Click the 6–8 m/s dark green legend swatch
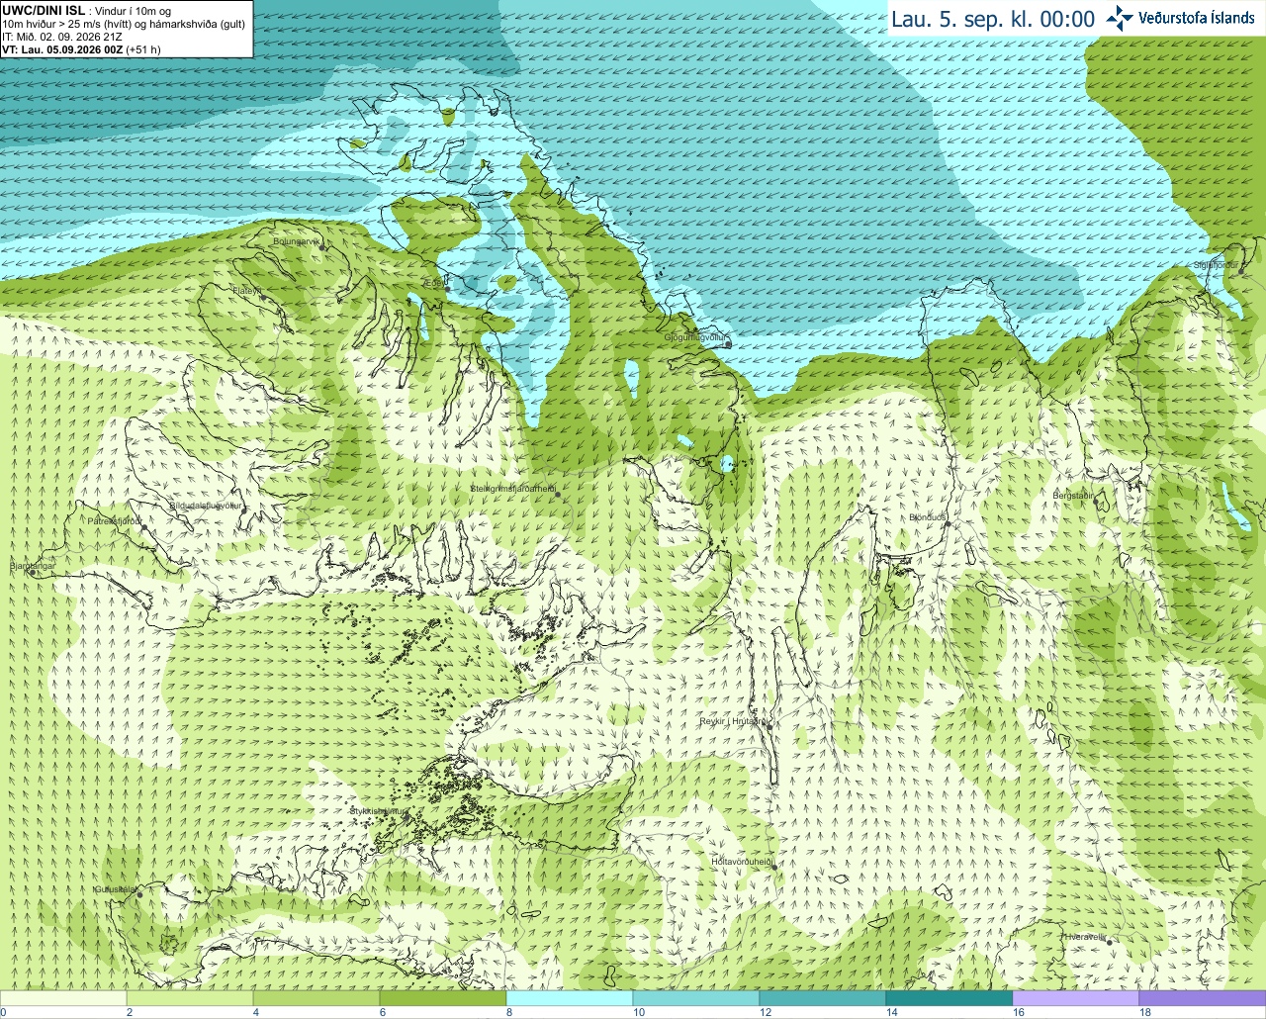The height and width of the screenshot is (1019, 1266). click(443, 998)
